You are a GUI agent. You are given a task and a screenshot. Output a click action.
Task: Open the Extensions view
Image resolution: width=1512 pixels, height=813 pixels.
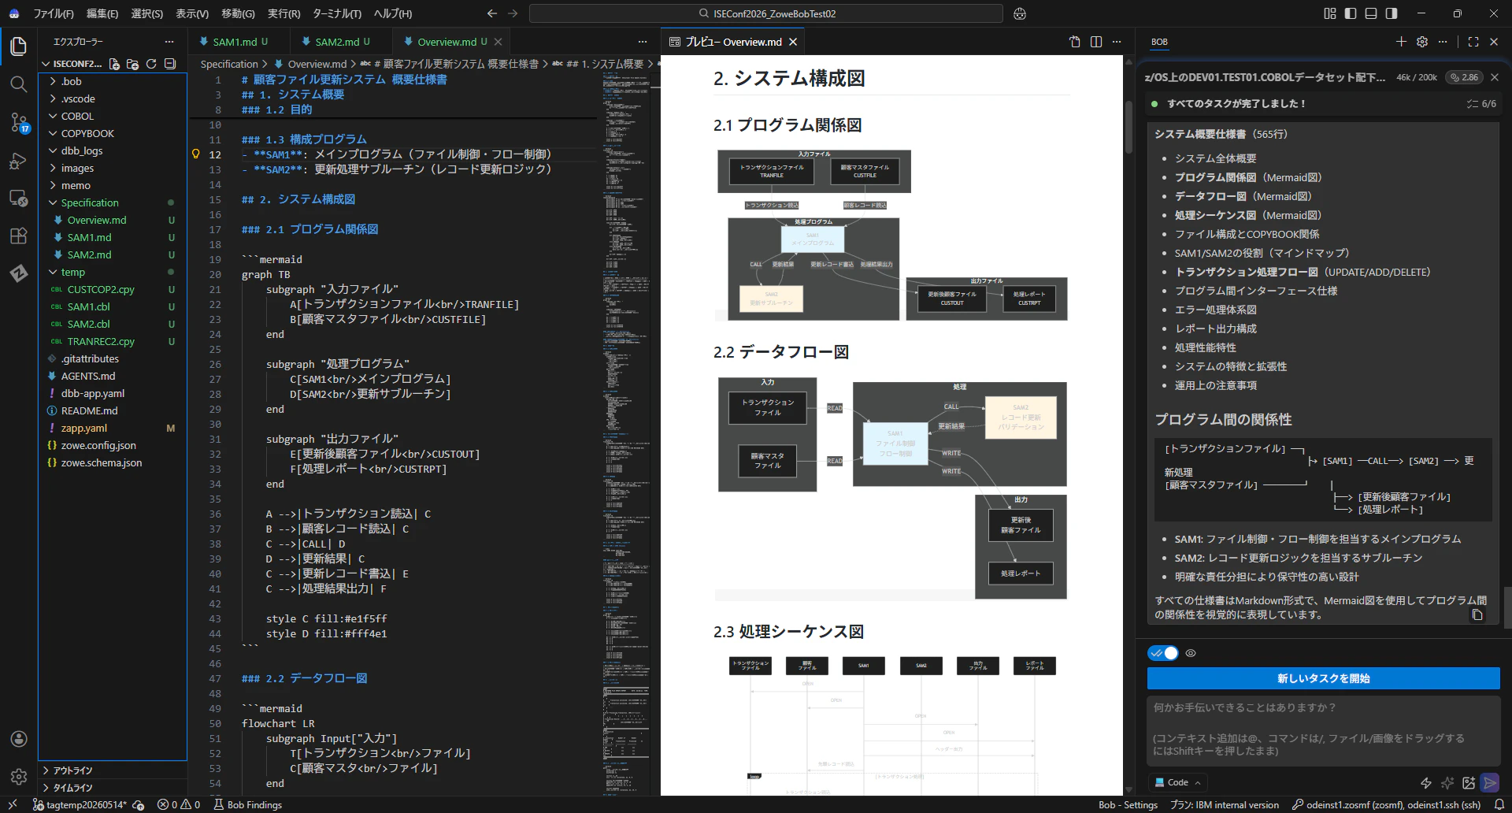pos(19,236)
